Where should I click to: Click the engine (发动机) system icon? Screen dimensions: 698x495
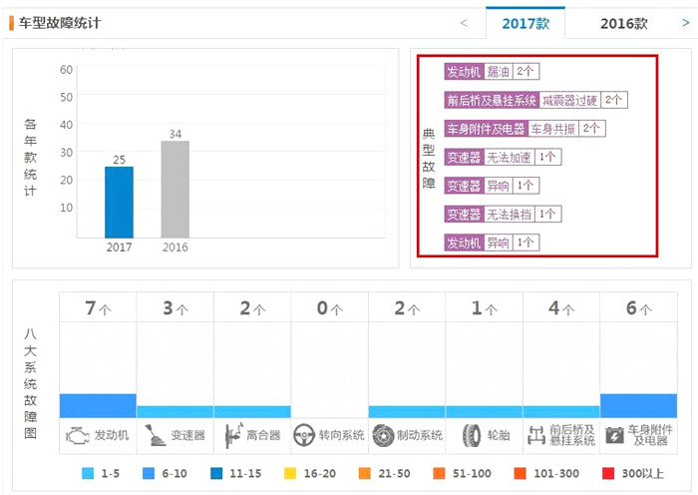point(76,435)
